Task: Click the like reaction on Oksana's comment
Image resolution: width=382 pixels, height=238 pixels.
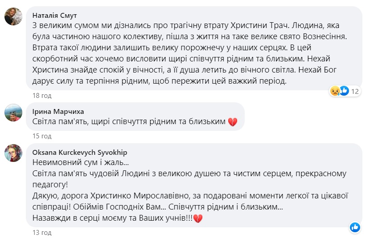Action: pyautogui.click(x=355, y=227)
